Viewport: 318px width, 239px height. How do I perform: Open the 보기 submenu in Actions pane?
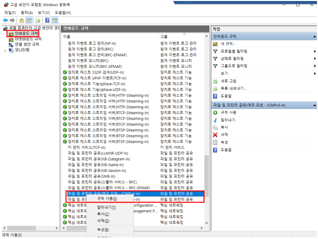[315, 73]
